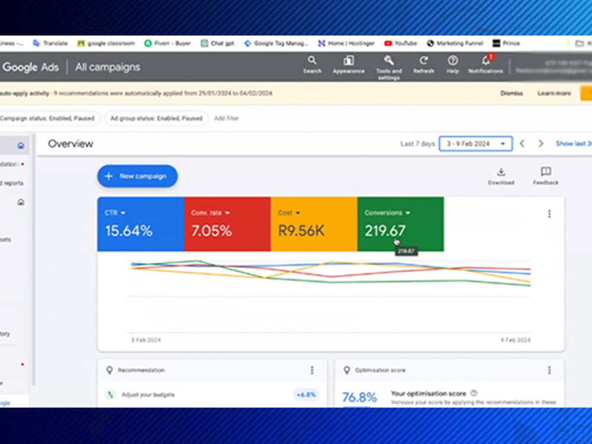Click the +6.8% badge on Adjust your budgets
This screenshot has height=444, width=592.
(x=306, y=395)
